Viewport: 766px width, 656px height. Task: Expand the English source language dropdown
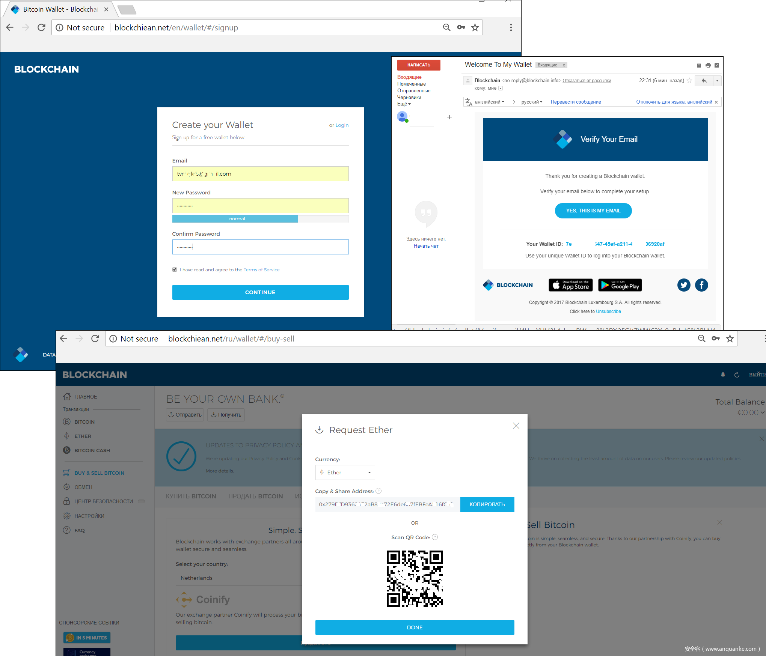click(x=490, y=102)
